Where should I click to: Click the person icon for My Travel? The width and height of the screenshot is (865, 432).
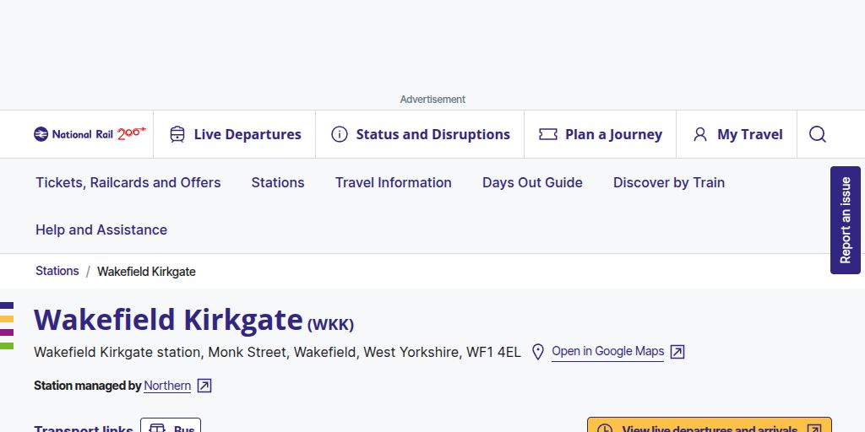click(x=700, y=134)
